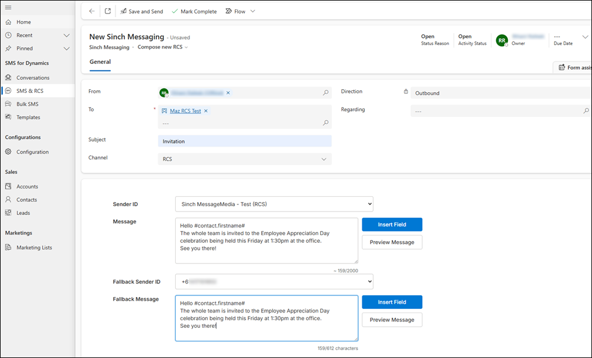Click the Subject field with Invitation
Screen dimensions: 592x358
244,141
